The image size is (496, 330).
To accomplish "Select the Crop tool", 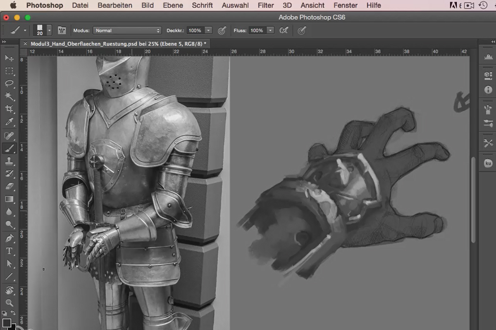I will [x=9, y=109].
